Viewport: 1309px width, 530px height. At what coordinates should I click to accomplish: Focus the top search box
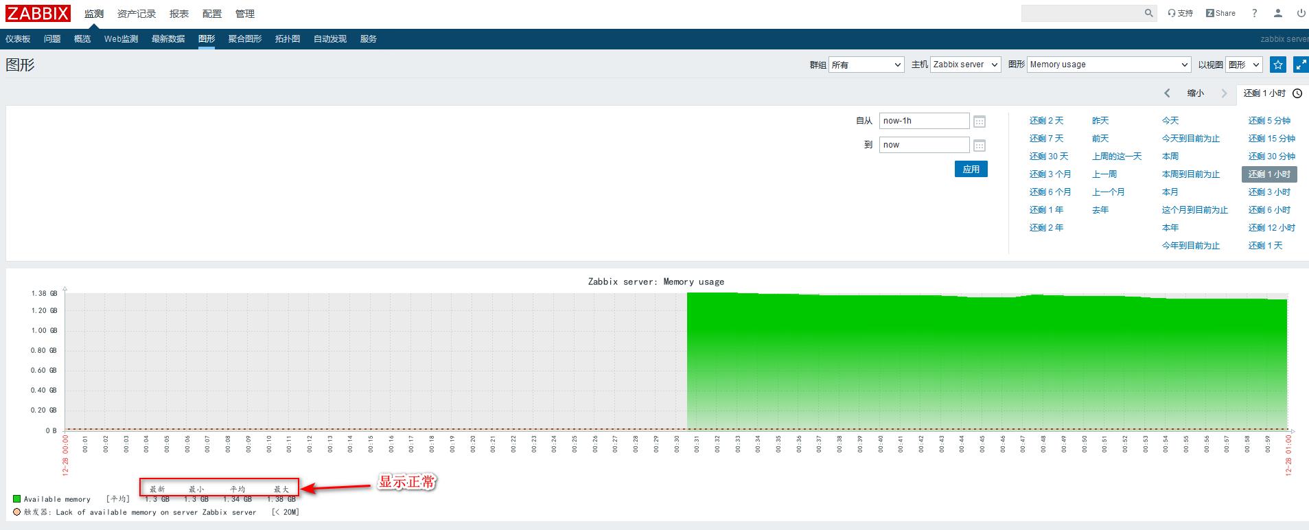click(x=1082, y=13)
